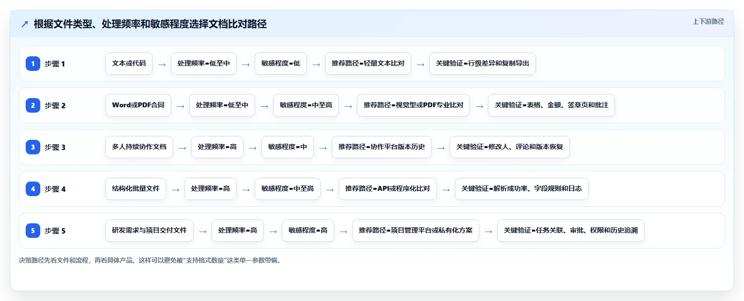
Task: Select the 文本或代码 box
Action: (x=129, y=64)
